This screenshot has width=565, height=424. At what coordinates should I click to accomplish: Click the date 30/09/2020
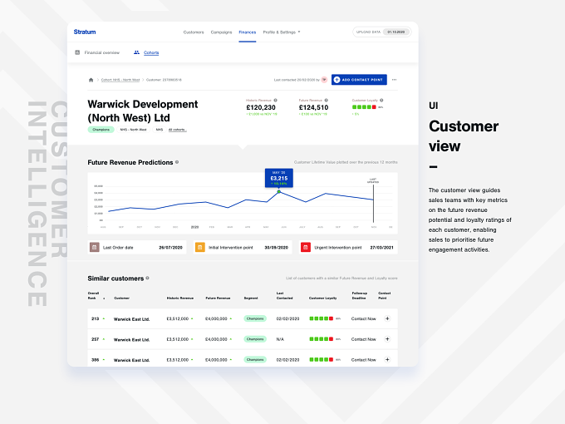pyautogui.click(x=277, y=248)
